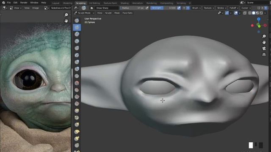Open the Sculpt menu in viewport header
The height and width of the screenshot is (152, 271).
(x=108, y=13)
